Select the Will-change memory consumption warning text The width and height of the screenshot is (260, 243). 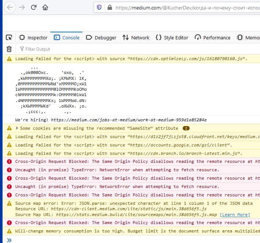coord(137,231)
